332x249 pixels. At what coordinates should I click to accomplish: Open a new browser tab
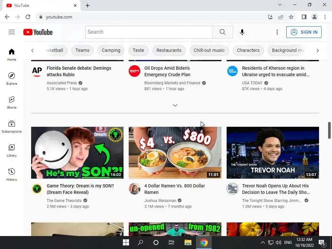click(x=88, y=6)
